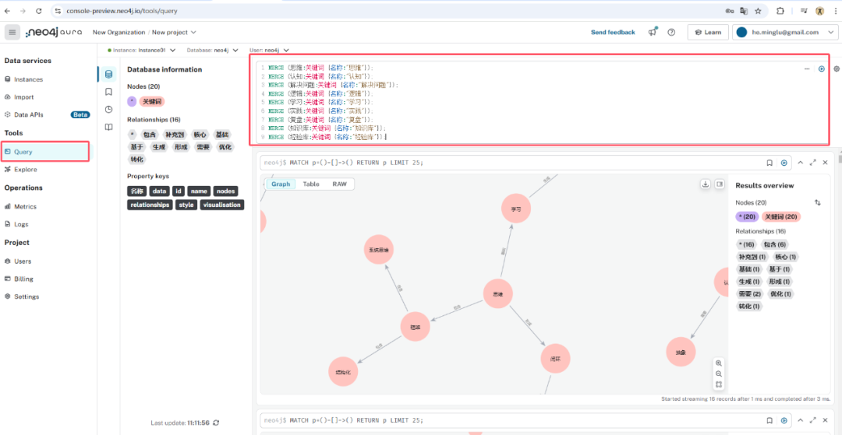
Task: Bookmark this page in the browser
Action: 758,11
